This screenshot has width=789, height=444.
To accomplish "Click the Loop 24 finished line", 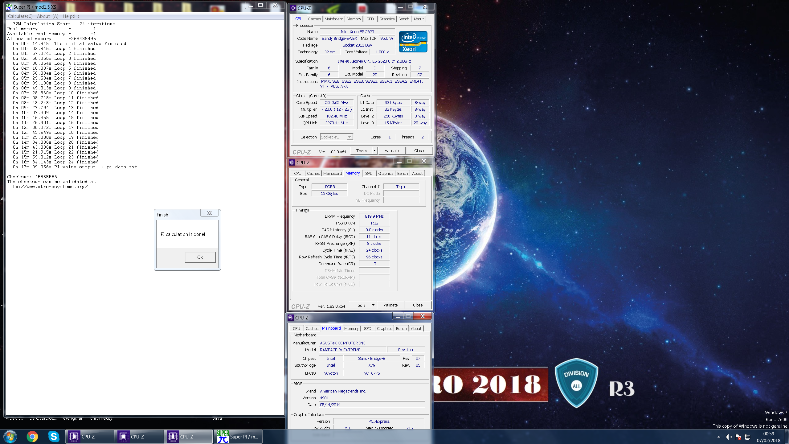I will [55, 162].
